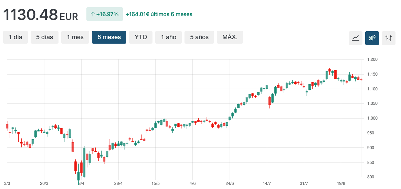This screenshot has height=189, width=401.
Task: Click the 24/6 date label on axis
Action: (230, 184)
